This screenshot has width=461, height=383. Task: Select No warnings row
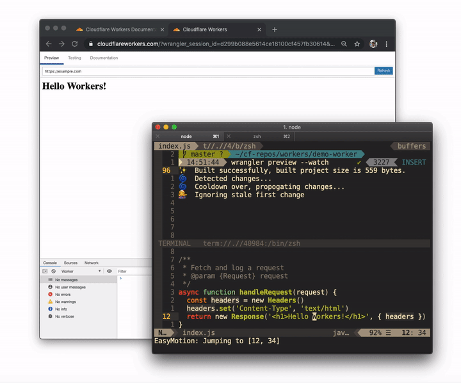79,302
